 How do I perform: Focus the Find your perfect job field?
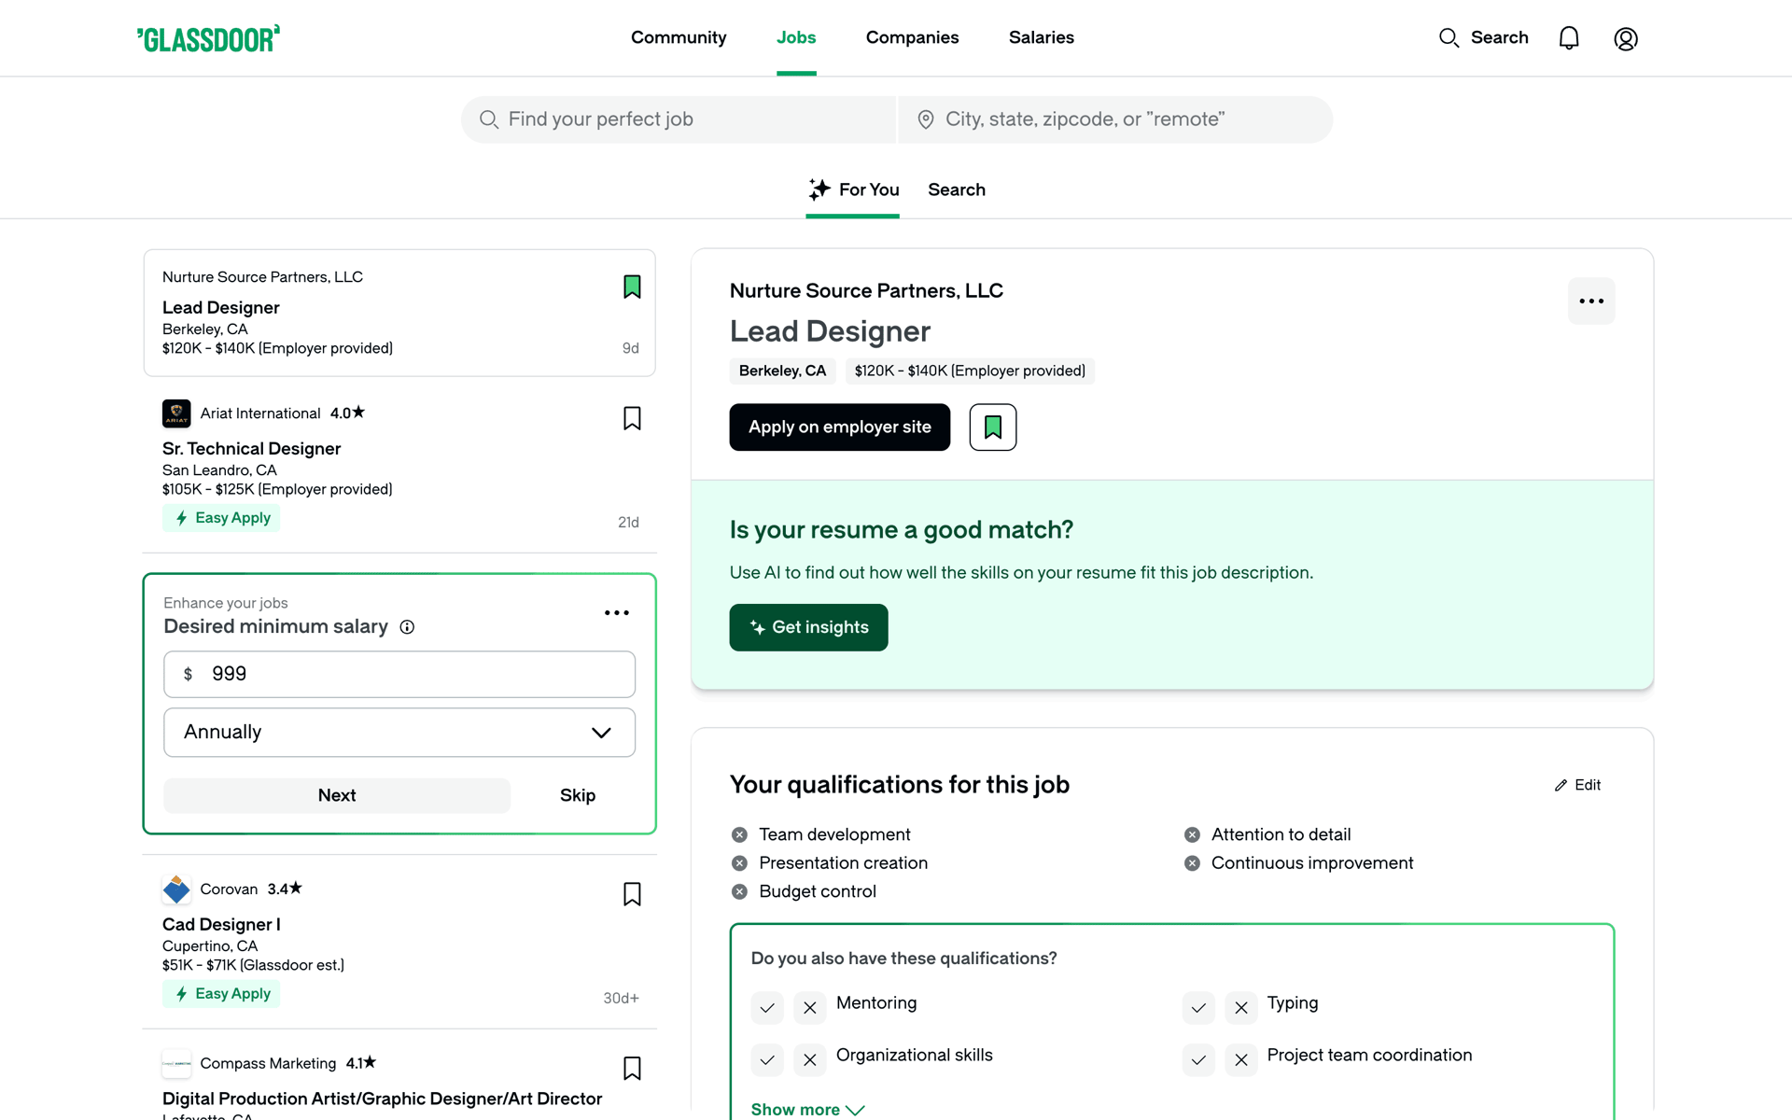click(x=679, y=119)
